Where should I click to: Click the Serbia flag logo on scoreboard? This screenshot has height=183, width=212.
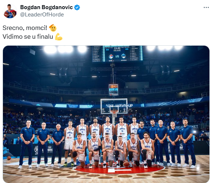click(x=111, y=56)
